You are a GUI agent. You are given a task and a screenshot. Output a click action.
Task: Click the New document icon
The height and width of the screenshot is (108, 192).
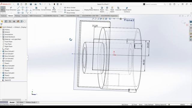tap(21, 4)
